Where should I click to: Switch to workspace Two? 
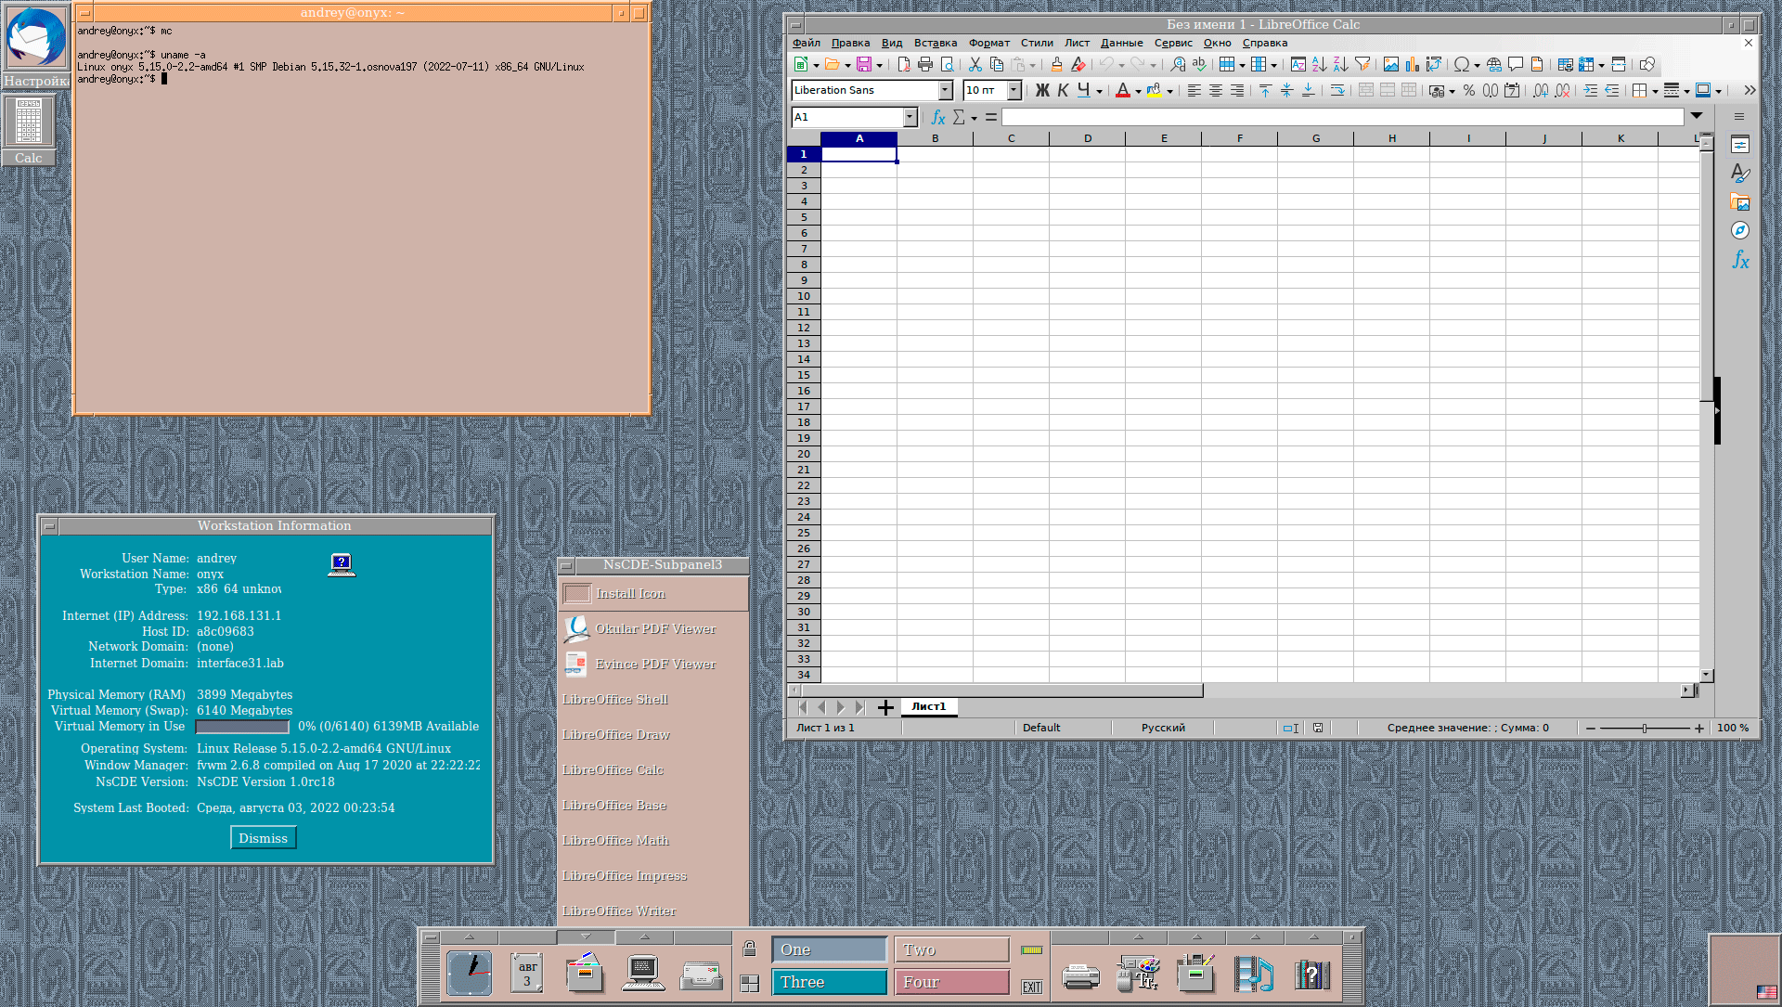[951, 949]
